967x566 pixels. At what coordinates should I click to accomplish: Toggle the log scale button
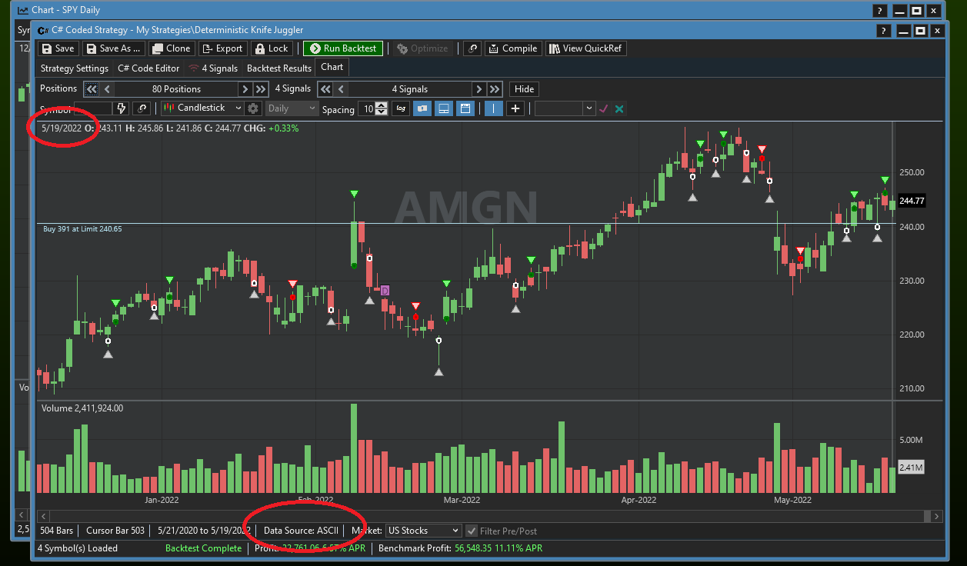click(401, 108)
